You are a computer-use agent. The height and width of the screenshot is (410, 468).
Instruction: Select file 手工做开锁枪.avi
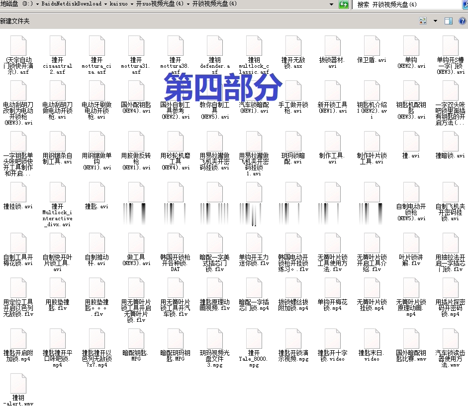coord(293,97)
